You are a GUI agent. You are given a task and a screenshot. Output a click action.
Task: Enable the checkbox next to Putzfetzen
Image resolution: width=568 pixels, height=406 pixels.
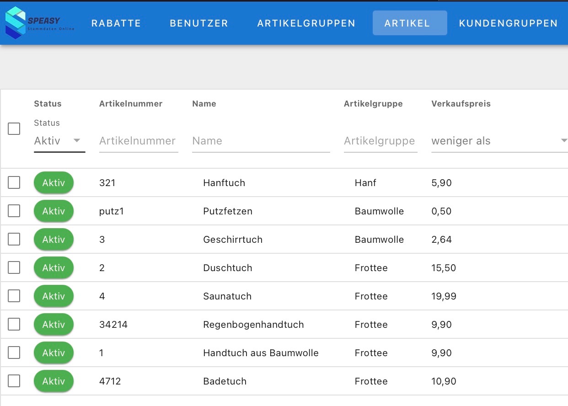[14, 211]
